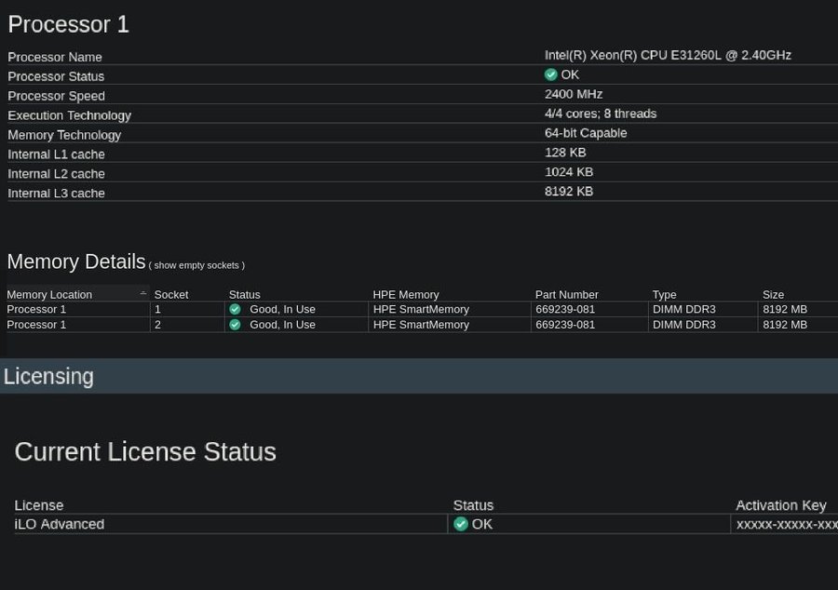
Task: Click the License column header
Action: tap(39, 505)
